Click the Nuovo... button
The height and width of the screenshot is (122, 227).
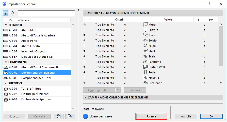click(14, 116)
